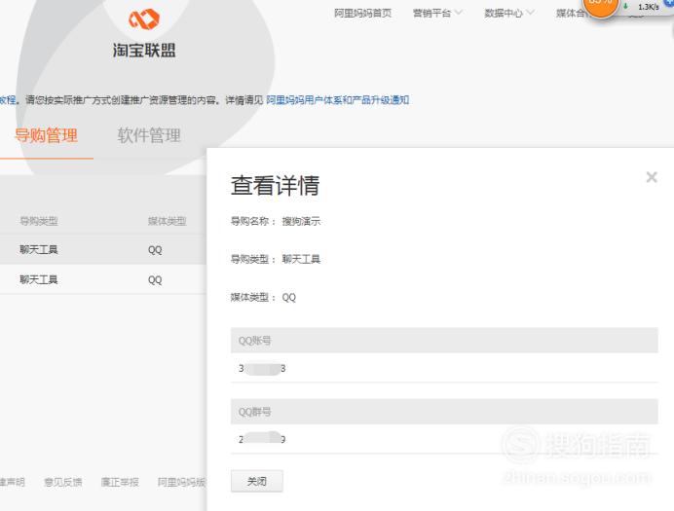Expand the 数据中心 dropdown menu
674x511 pixels.
tap(509, 14)
